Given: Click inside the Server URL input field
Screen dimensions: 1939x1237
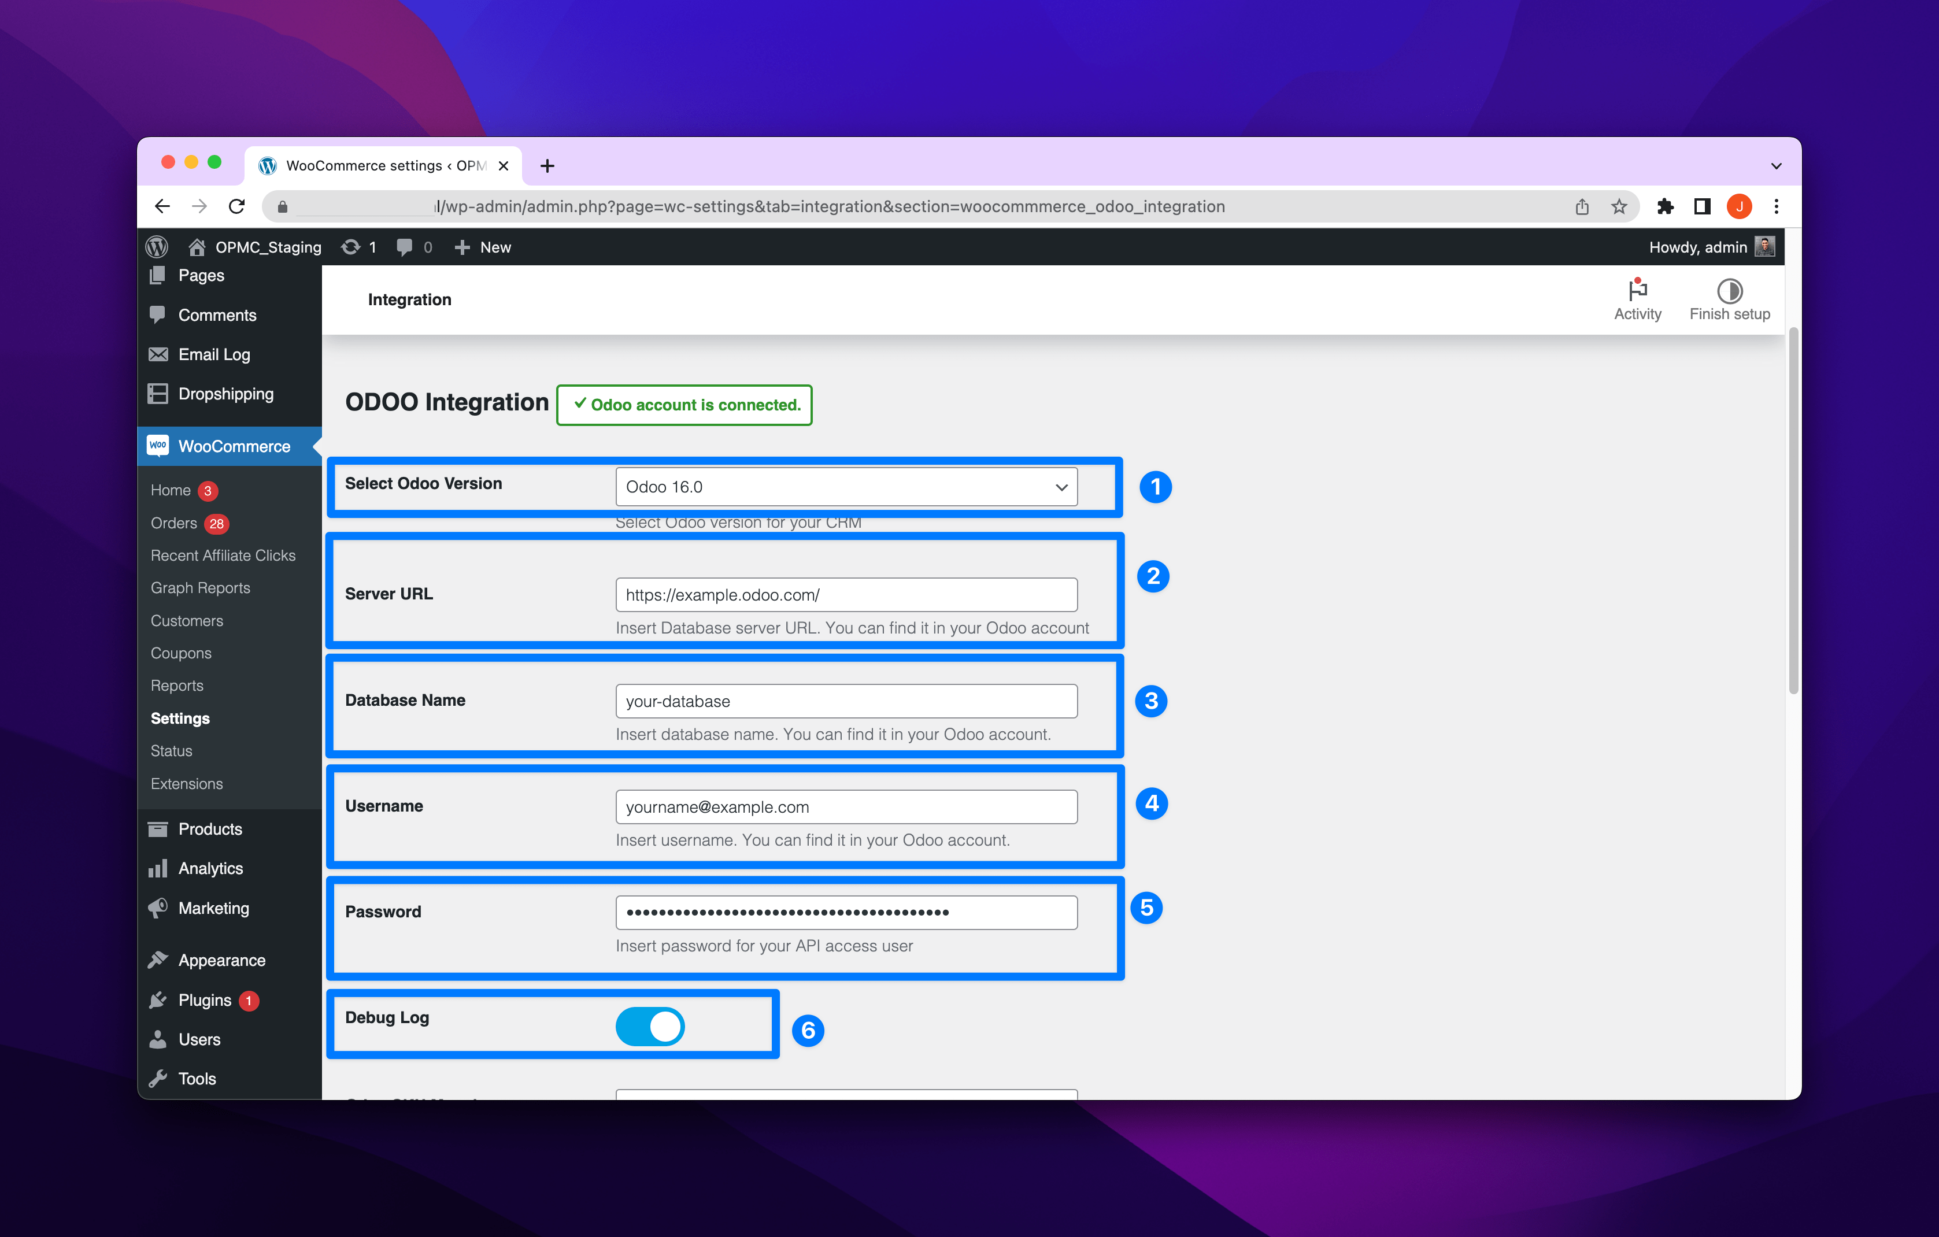Looking at the screenshot, I should [x=845, y=594].
